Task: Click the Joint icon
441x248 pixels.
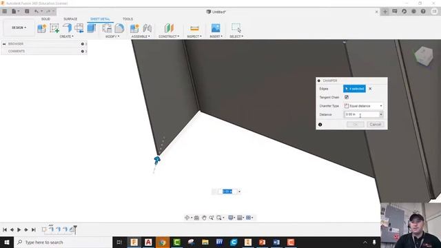Action: pos(147,28)
